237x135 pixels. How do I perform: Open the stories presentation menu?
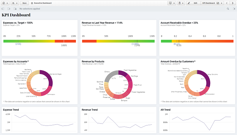172,3
